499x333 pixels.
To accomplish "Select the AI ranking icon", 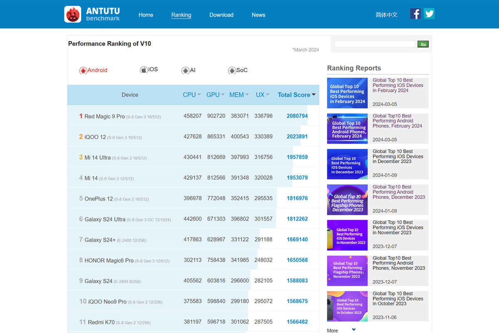I will pos(185,70).
